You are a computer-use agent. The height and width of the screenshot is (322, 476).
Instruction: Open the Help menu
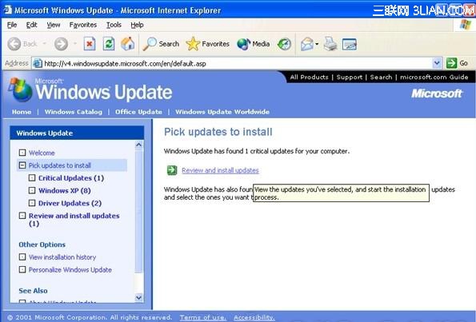point(137,25)
